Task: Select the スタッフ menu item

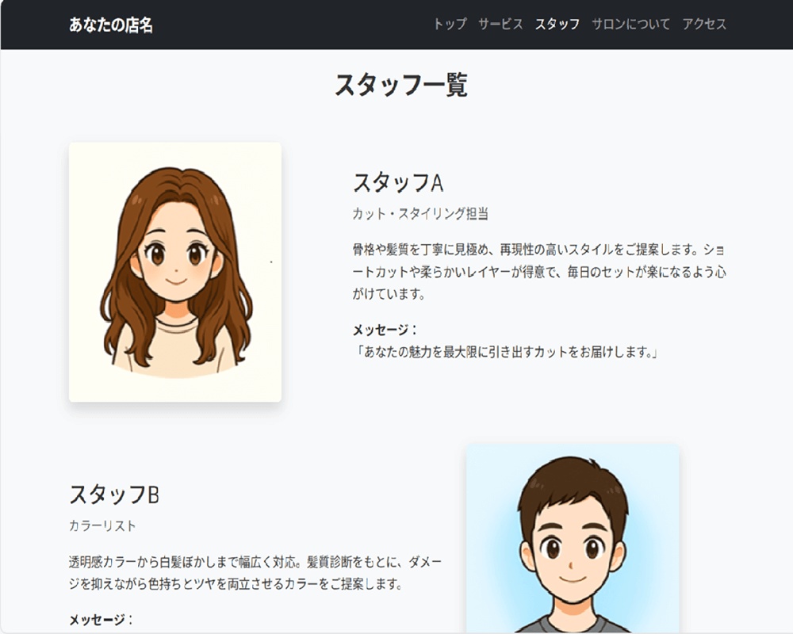Action: [x=557, y=25]
